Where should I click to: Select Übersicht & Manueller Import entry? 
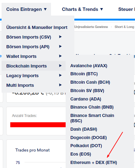(37, 27)
